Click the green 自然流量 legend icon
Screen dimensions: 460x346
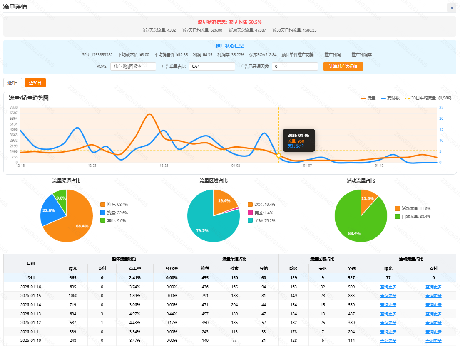(398, 216)
